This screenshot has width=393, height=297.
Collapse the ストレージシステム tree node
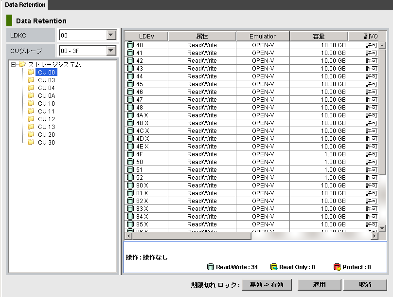tap(13, 64)
